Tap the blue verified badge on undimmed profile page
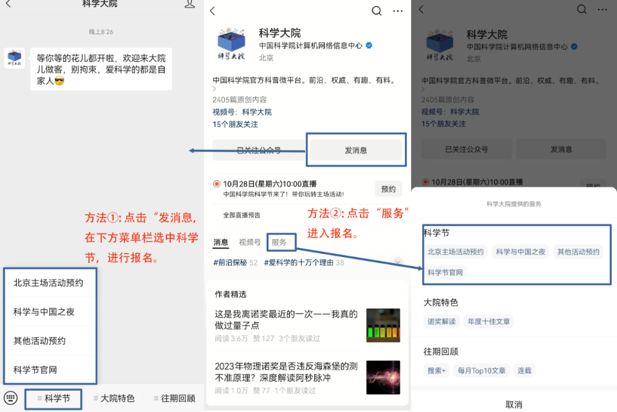The height and width of the screenshot is (412, 617). point(369,46)
